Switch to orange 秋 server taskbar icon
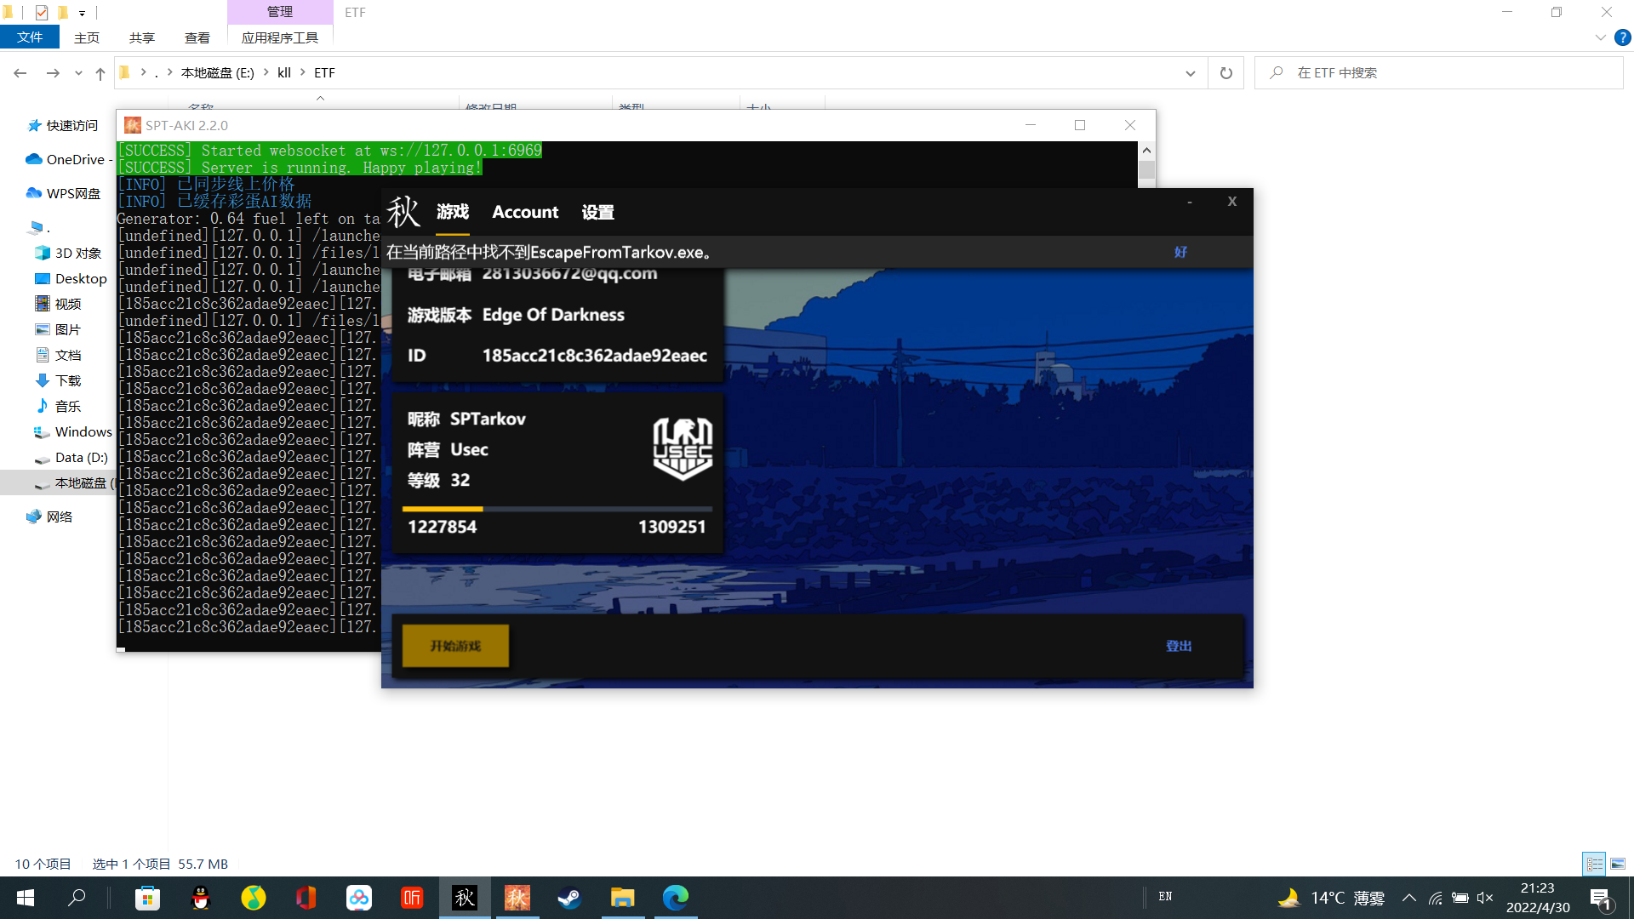This screenshot has width=1634, height=919. [x=517, y=898]
